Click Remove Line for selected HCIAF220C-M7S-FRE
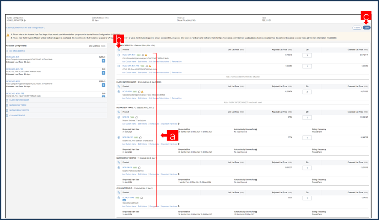This screenshot has width=379, height=220. 177,73
